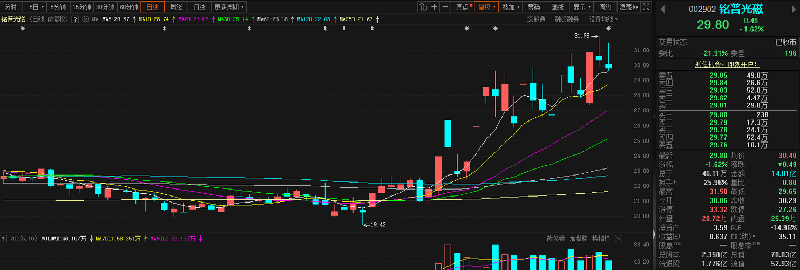Click 买一 price 29.80 row
800x270 pixels.
(727, 115)
